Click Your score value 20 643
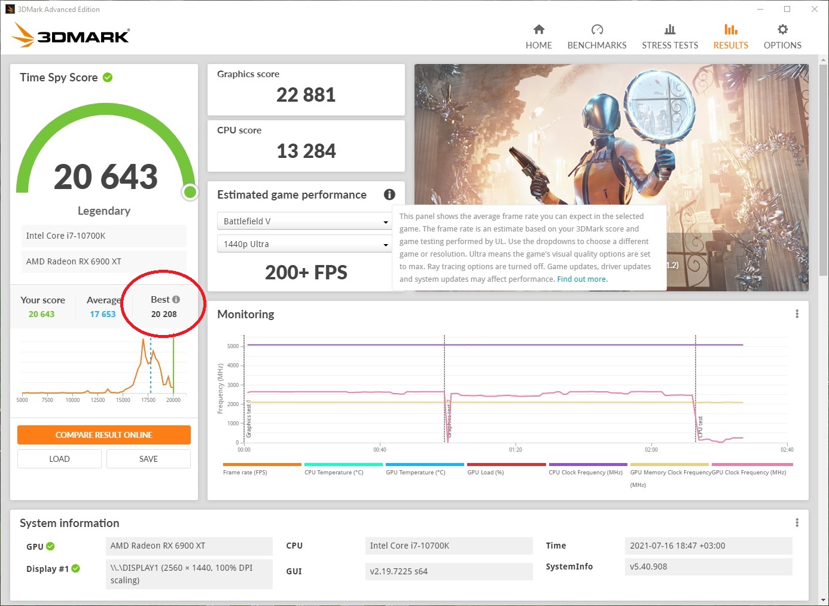This screenshot has height=606, width=829. click(x=41, y=314)
